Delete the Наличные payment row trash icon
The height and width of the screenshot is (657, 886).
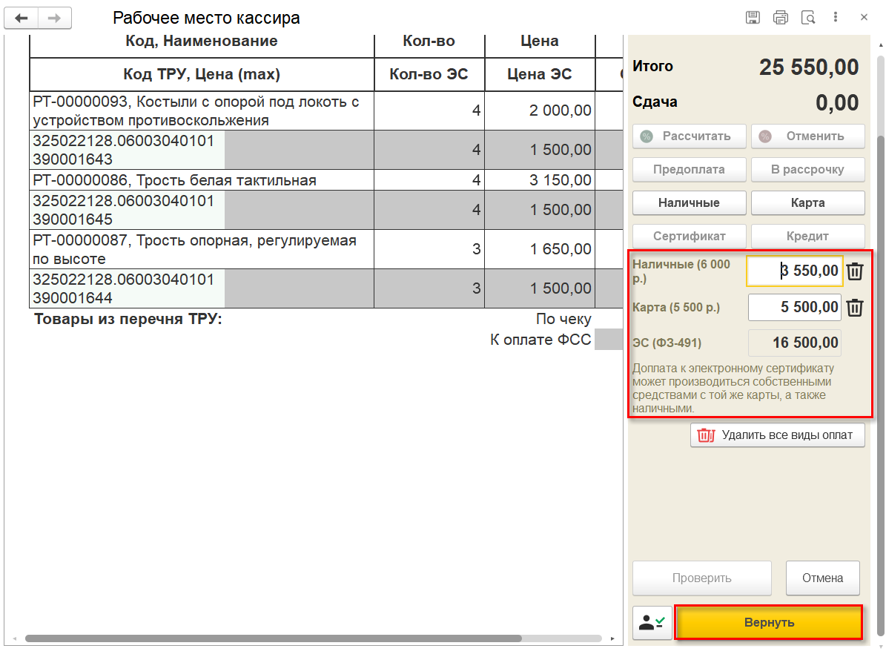tap(855, 271)
